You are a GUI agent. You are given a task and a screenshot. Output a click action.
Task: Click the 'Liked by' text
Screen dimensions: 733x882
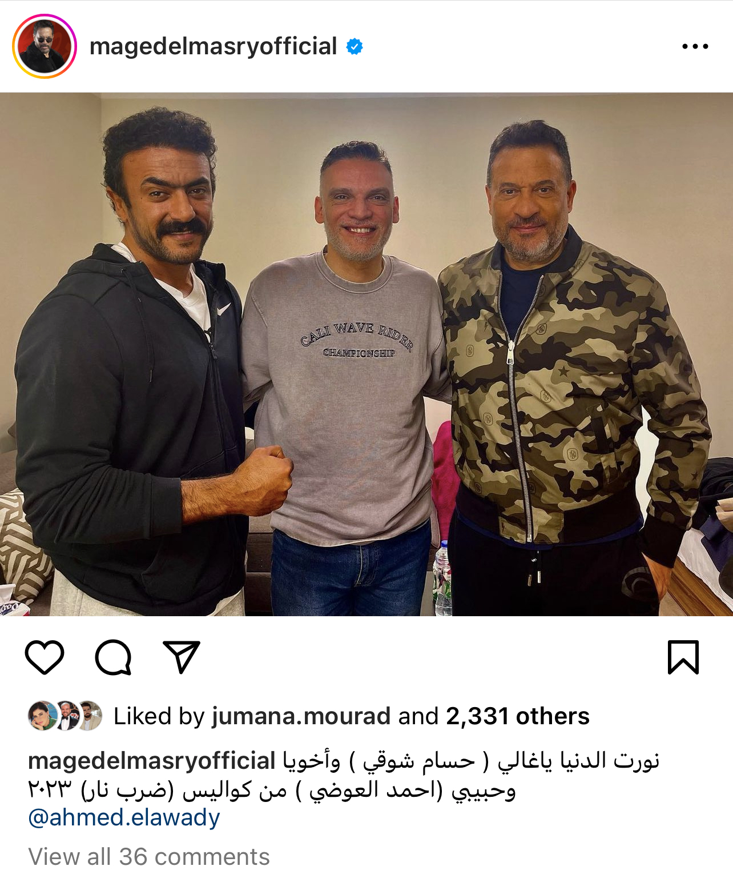click(x=159, y=716)
